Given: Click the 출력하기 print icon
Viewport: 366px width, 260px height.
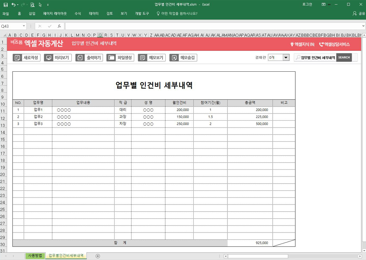Looking at the screenshot, I should coord(80,58).
